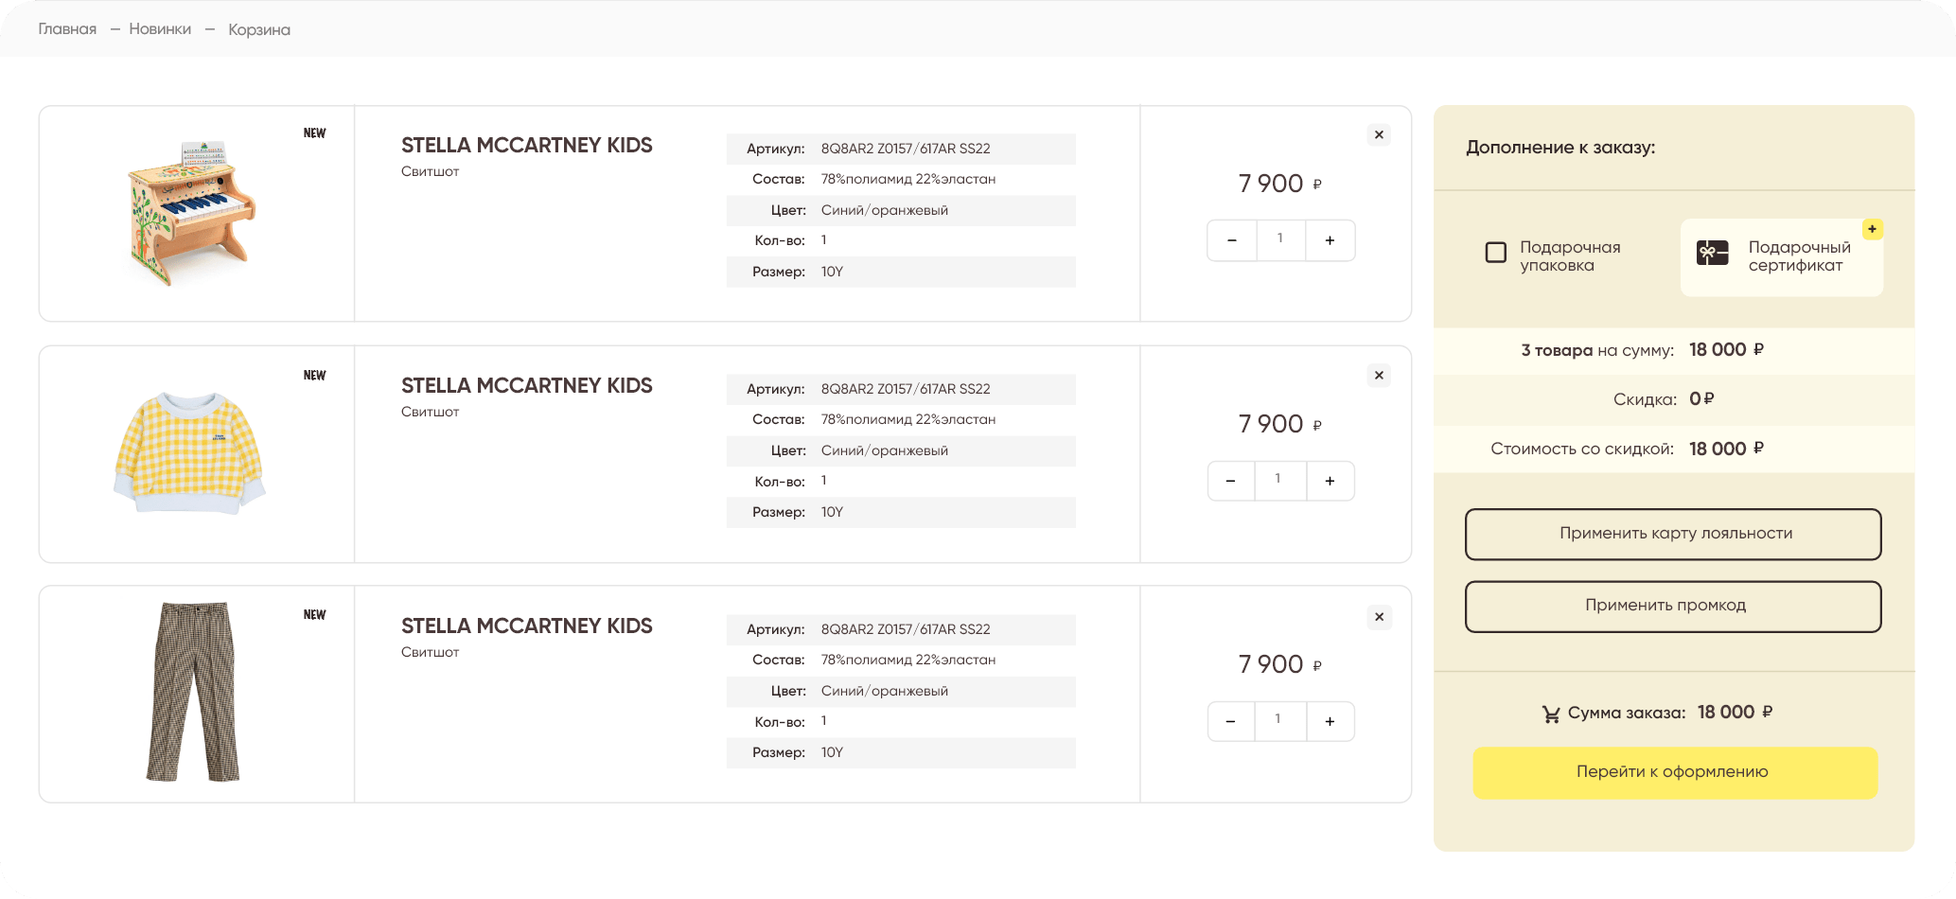Click Применить карту лояльности button

1672,534
